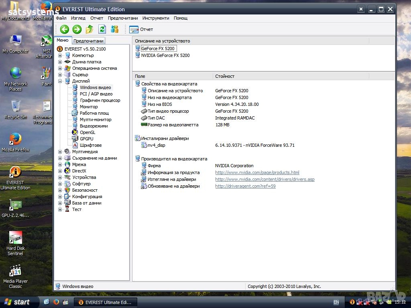
Task: Click the Windows start button
Action: coord(17,302)
